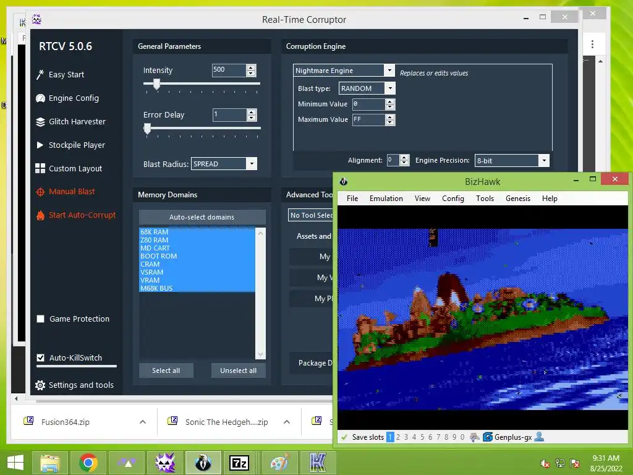Click Genplus-gx core icon in BizHawk

pyautogui.click(x=488, y=437)
